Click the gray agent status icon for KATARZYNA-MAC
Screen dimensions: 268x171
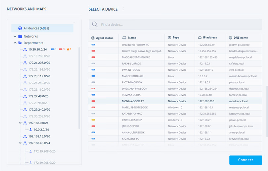pos(93,114)
